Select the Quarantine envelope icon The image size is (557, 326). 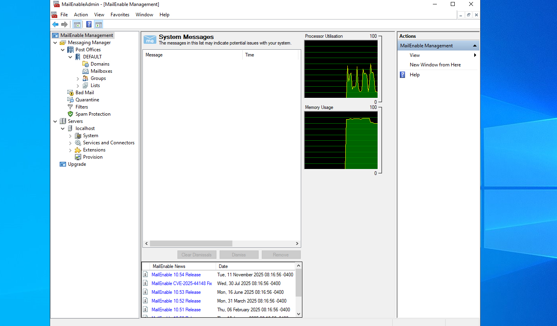point(70,100)
